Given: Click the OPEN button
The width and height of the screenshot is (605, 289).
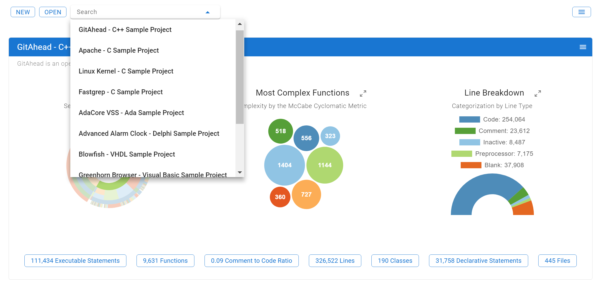Looking at the screenshot, I should point(53,12).
